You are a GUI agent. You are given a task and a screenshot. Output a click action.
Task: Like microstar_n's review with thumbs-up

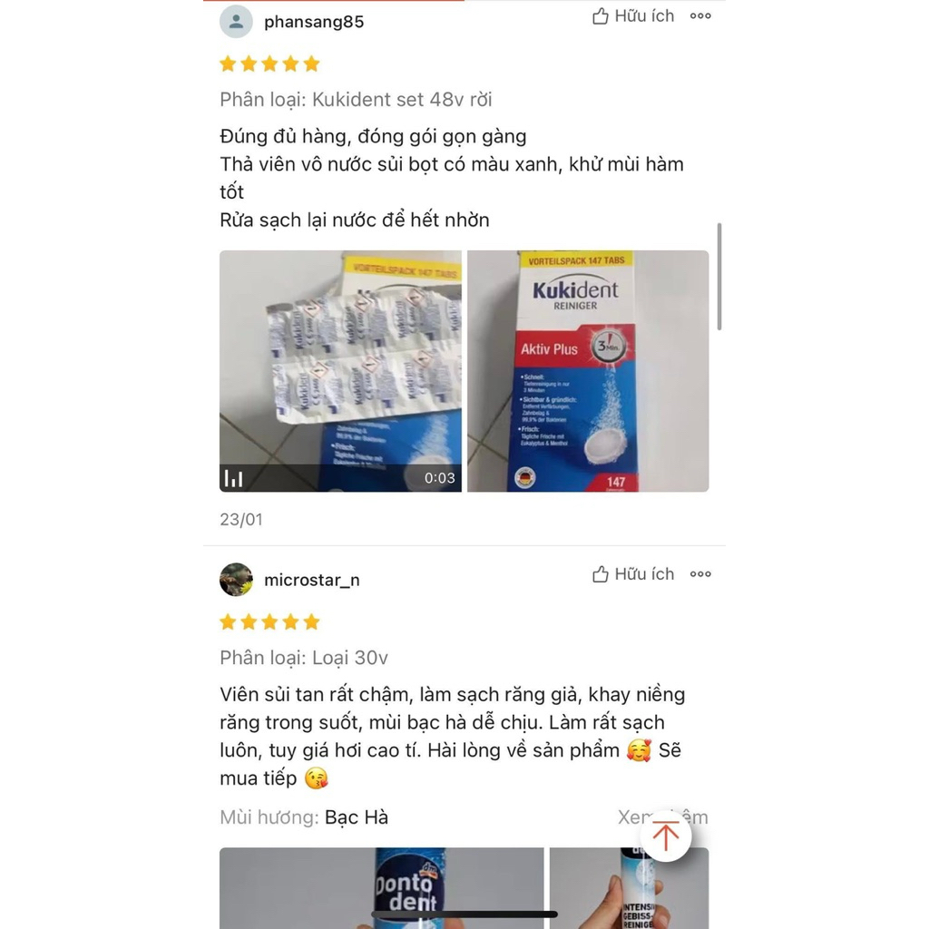coord(632,574)
